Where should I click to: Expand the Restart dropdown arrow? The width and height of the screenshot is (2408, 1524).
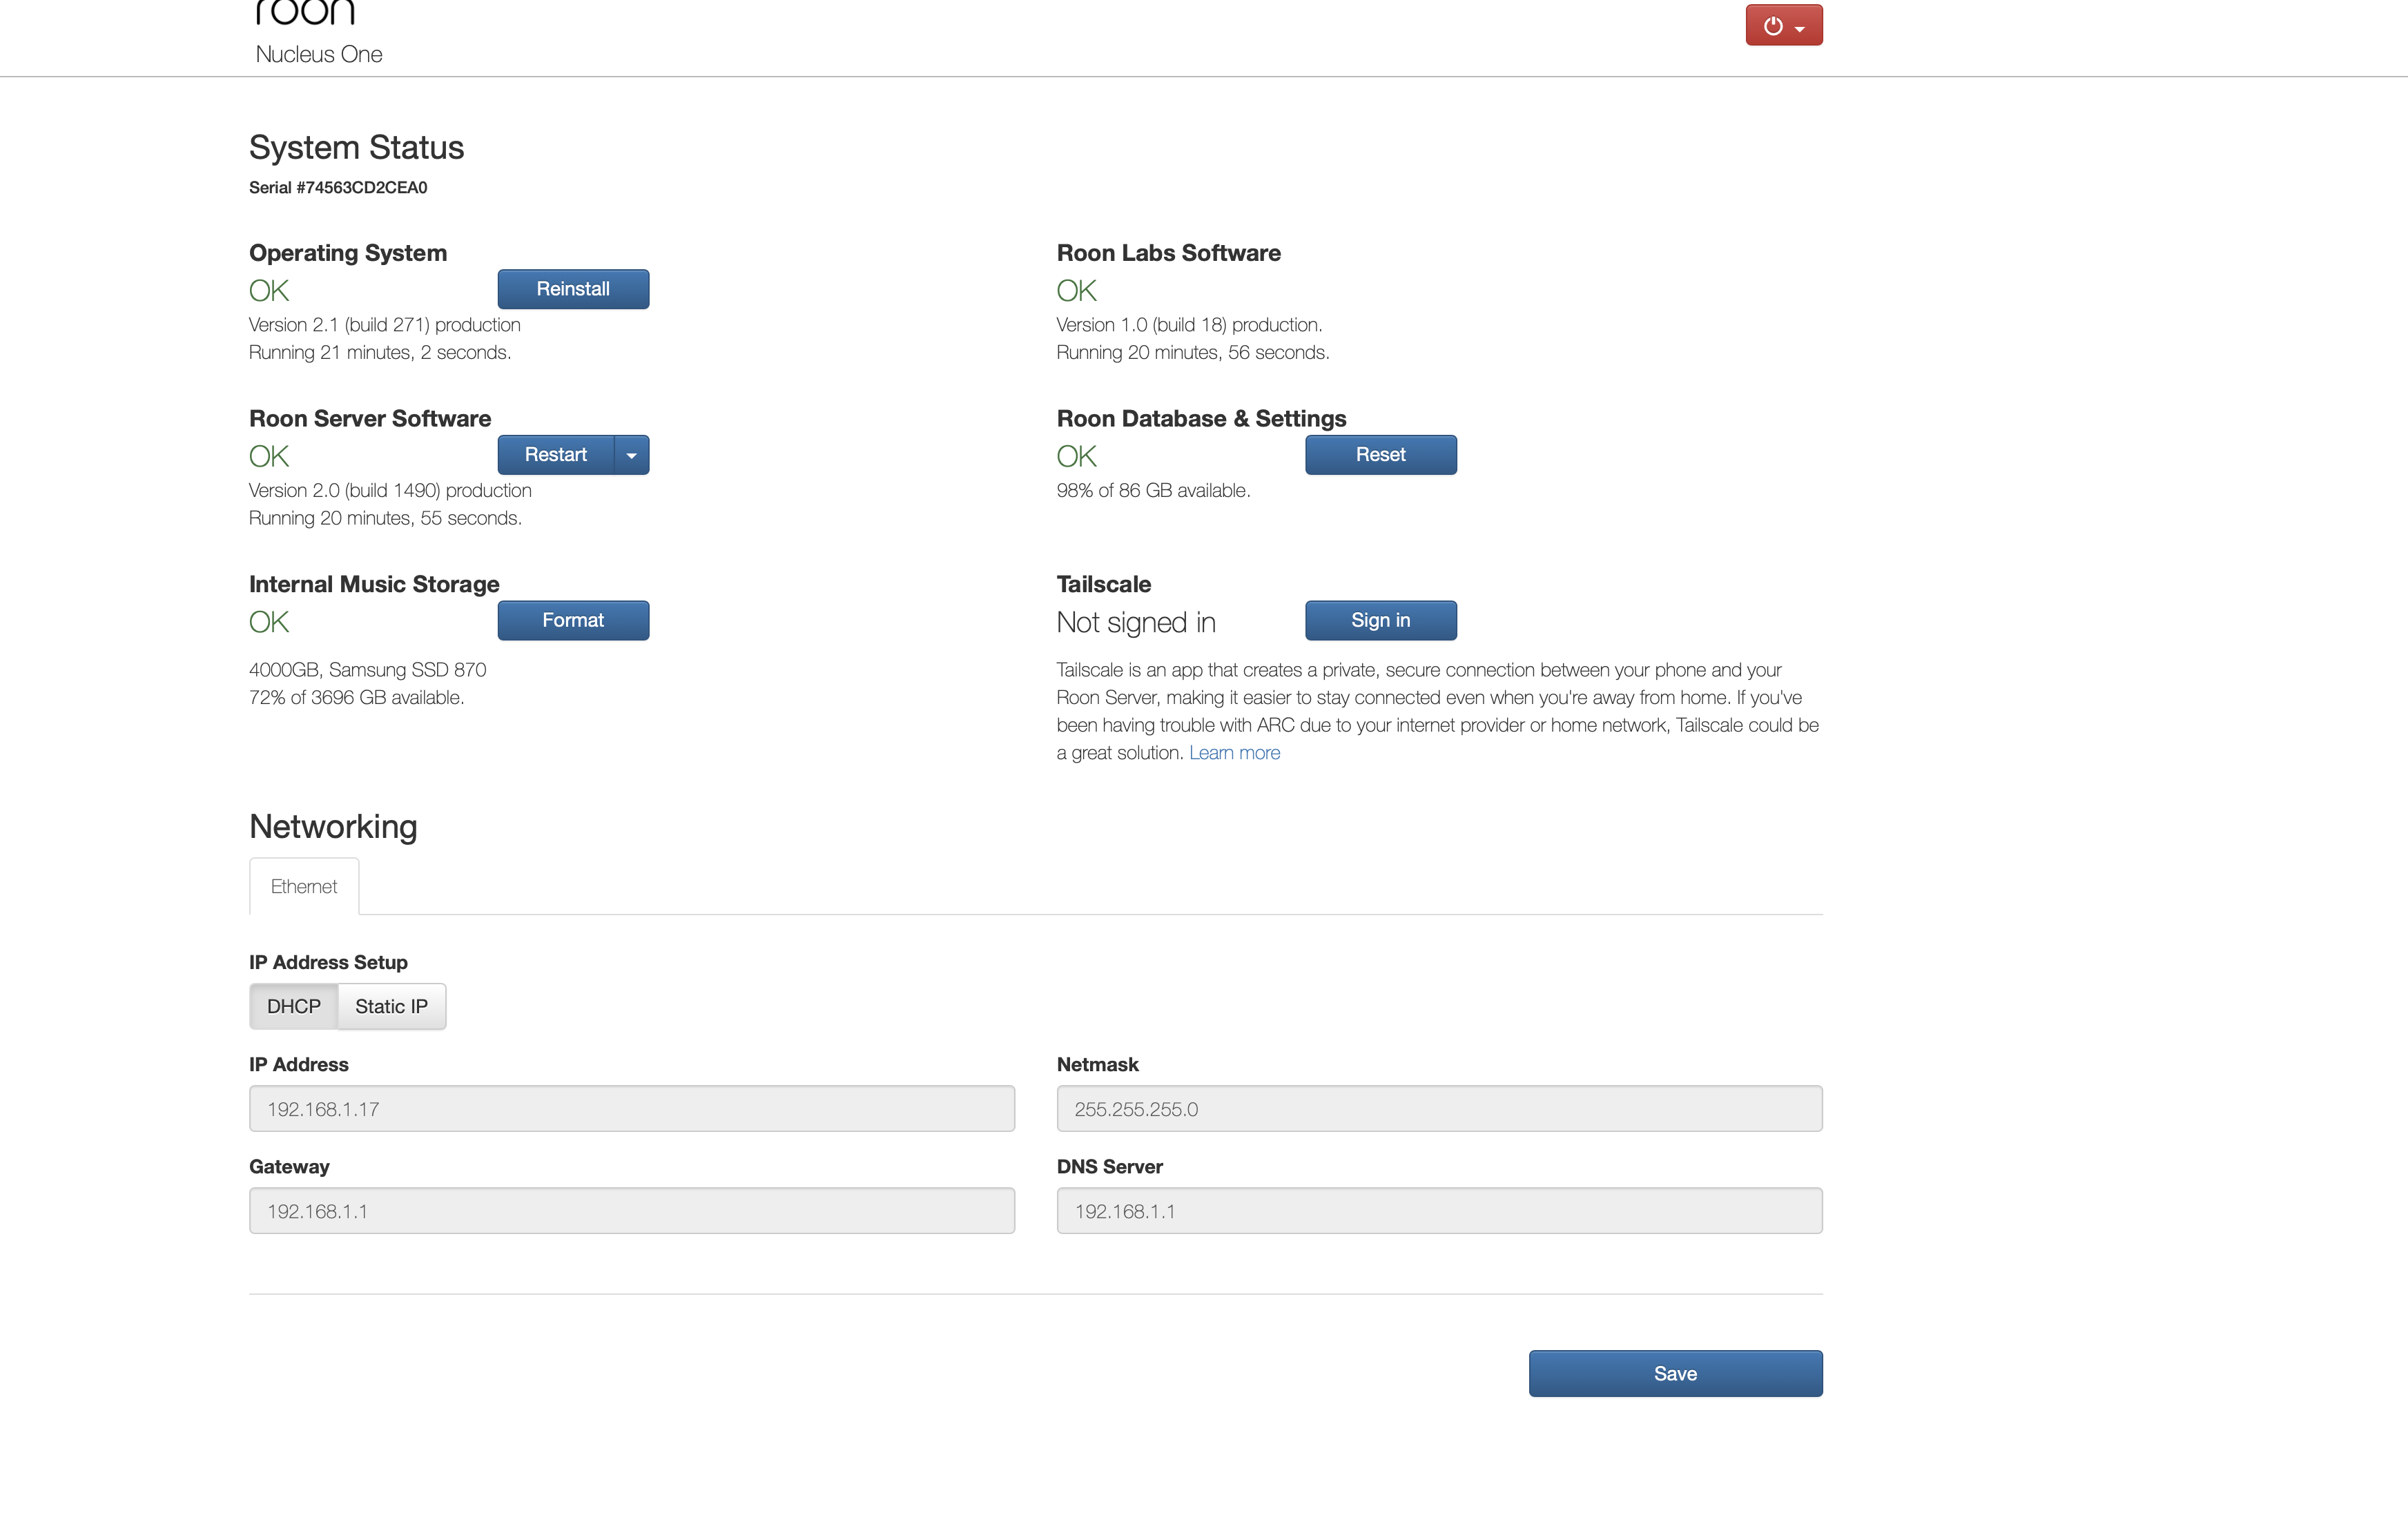pos(631,455)
